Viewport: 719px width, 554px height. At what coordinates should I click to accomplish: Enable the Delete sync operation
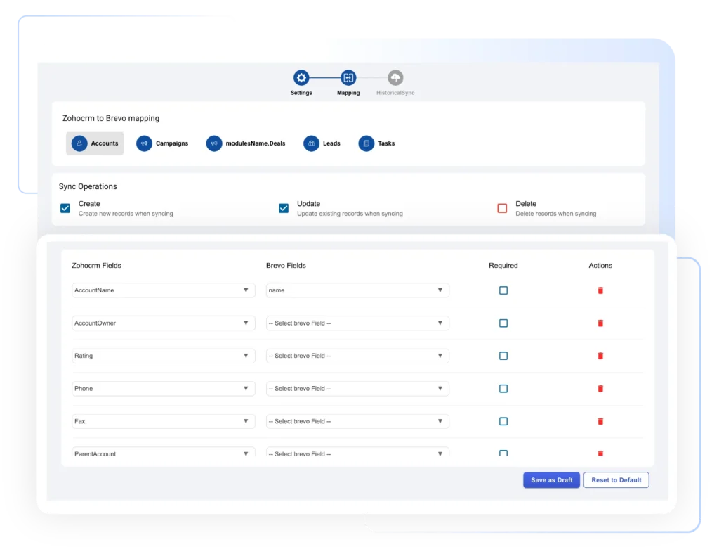point(502,208)
